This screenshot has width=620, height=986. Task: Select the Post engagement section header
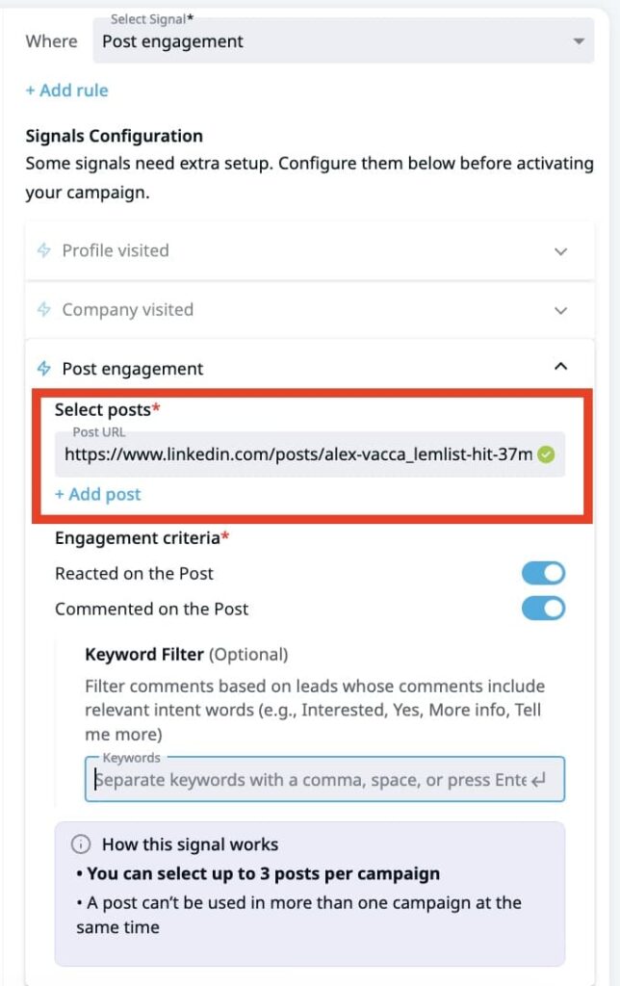tap(134, 369)
